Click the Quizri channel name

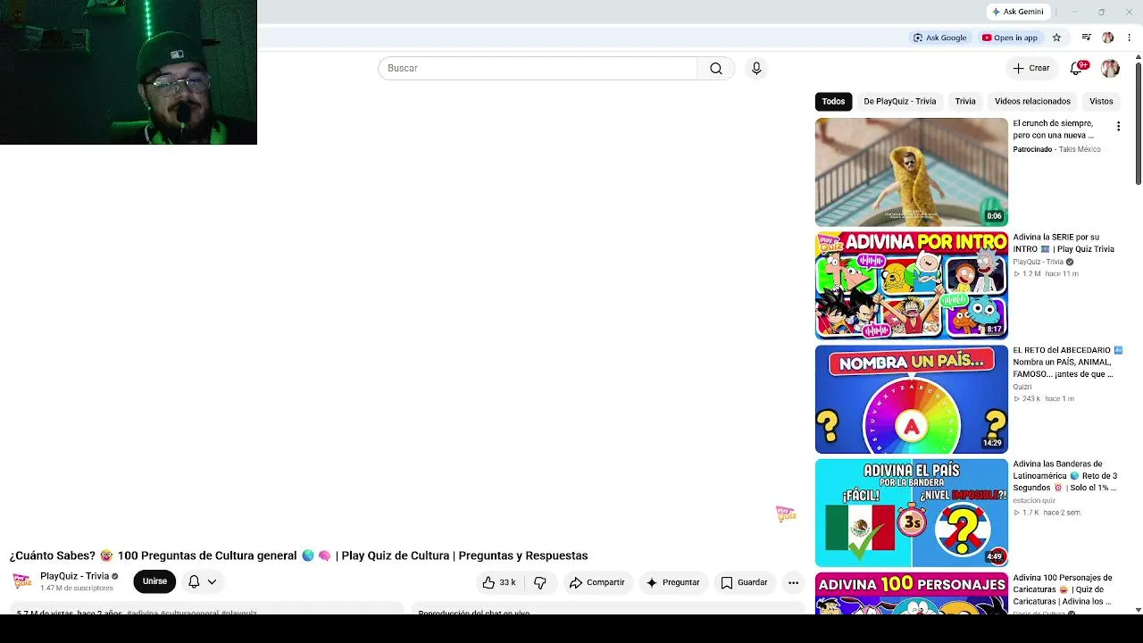(1022, 387)
